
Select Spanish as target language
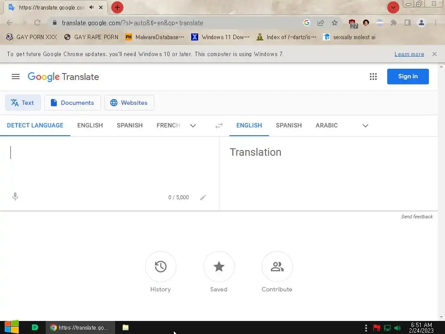point(289,125)
